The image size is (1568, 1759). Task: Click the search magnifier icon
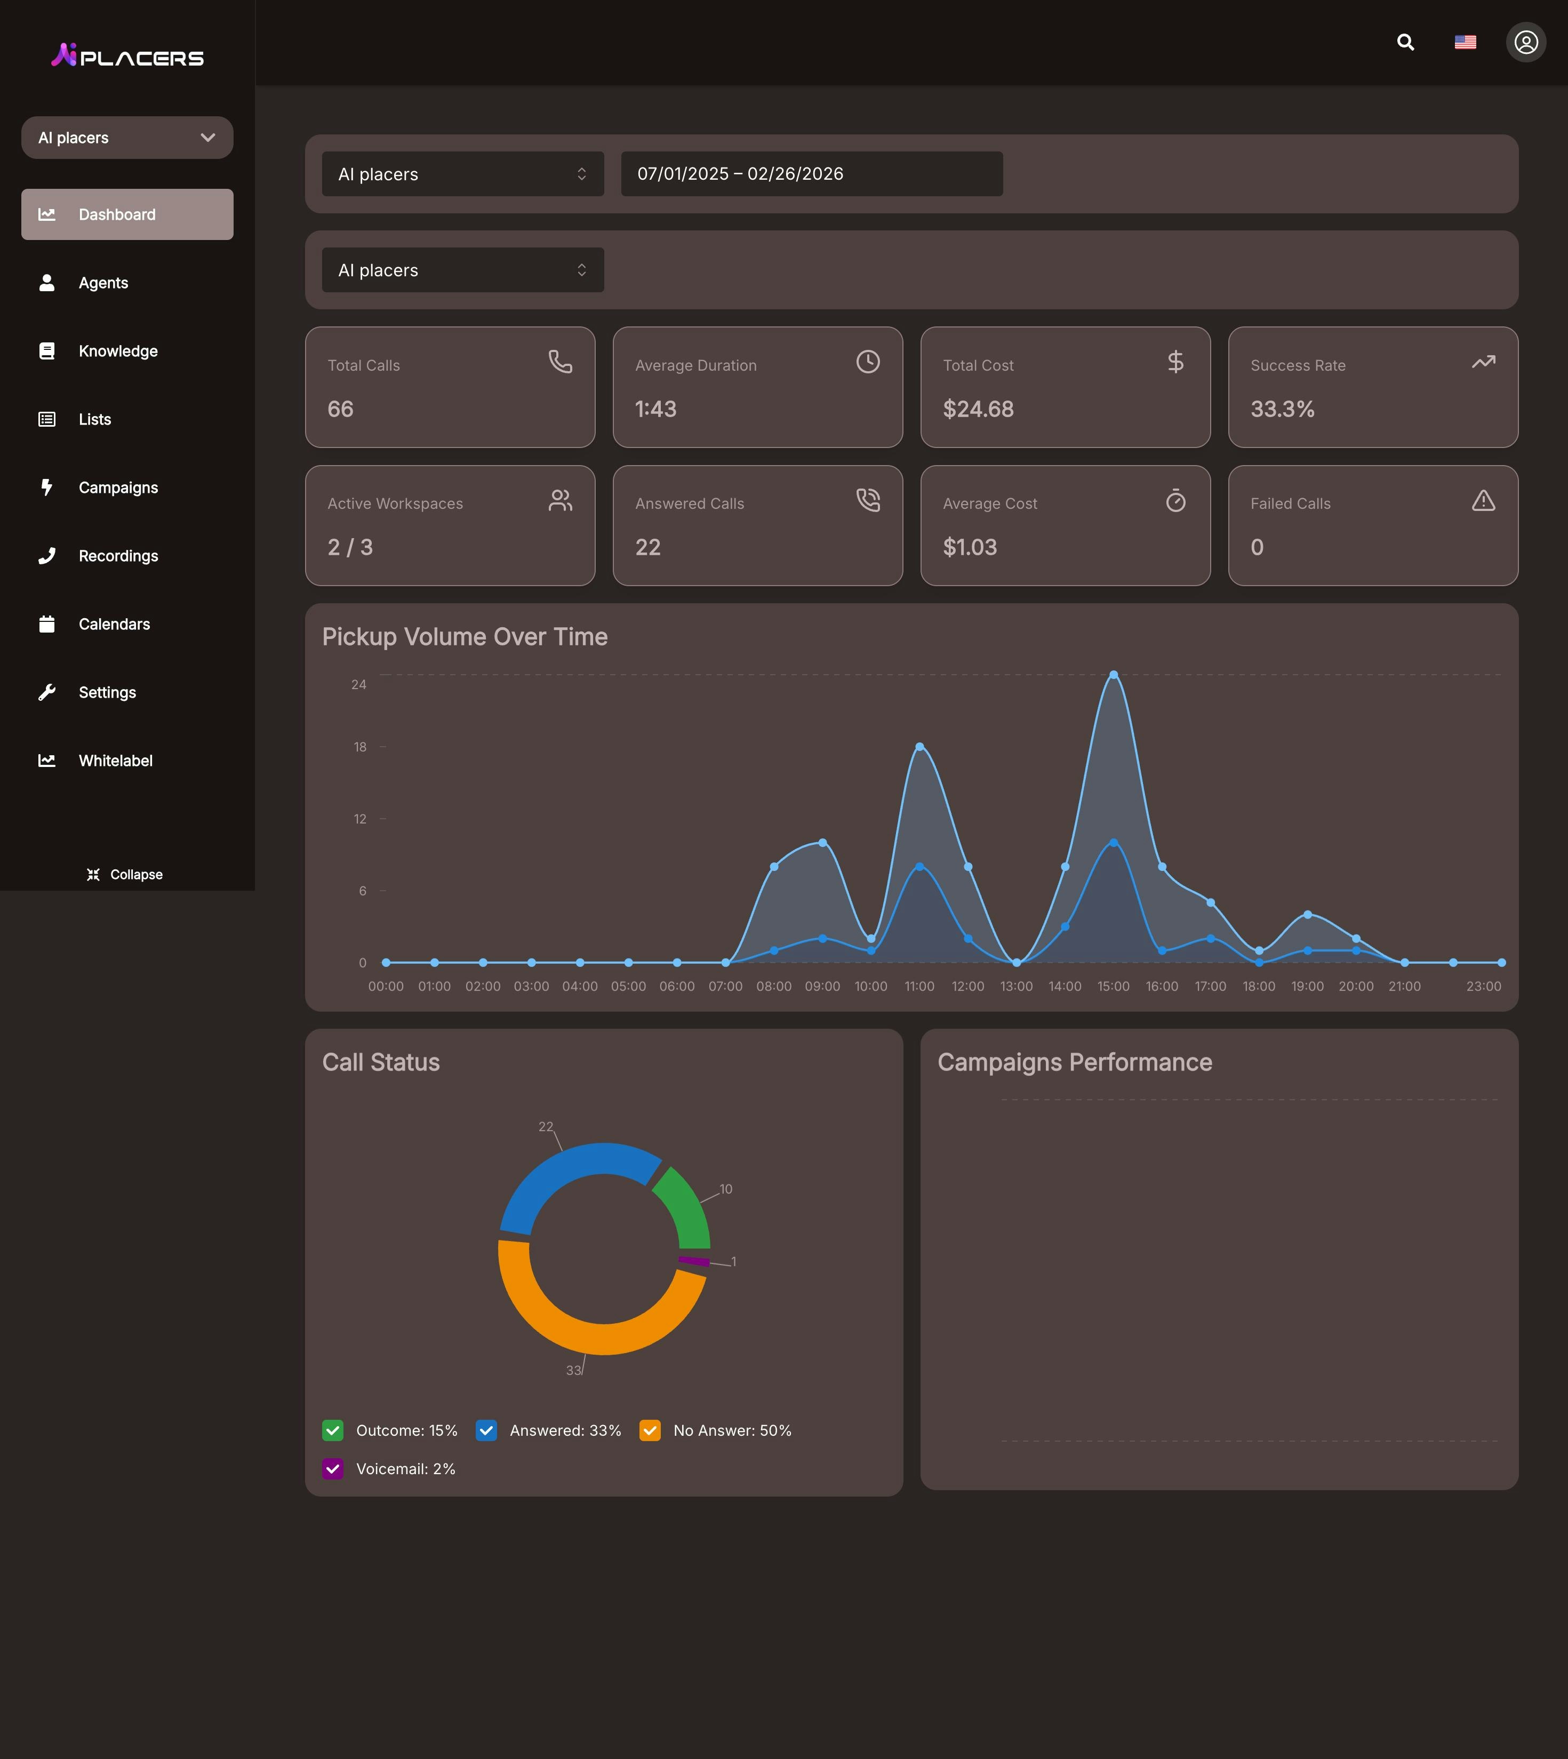1405,42
